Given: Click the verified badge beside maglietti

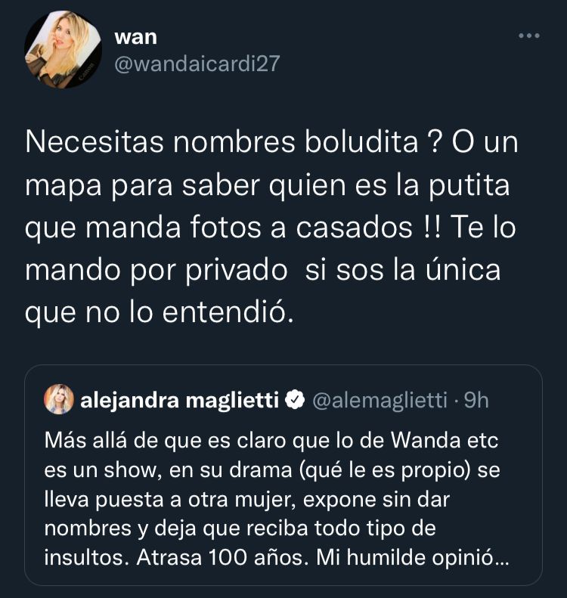Looking at the screenshot, I should point(295,400).
